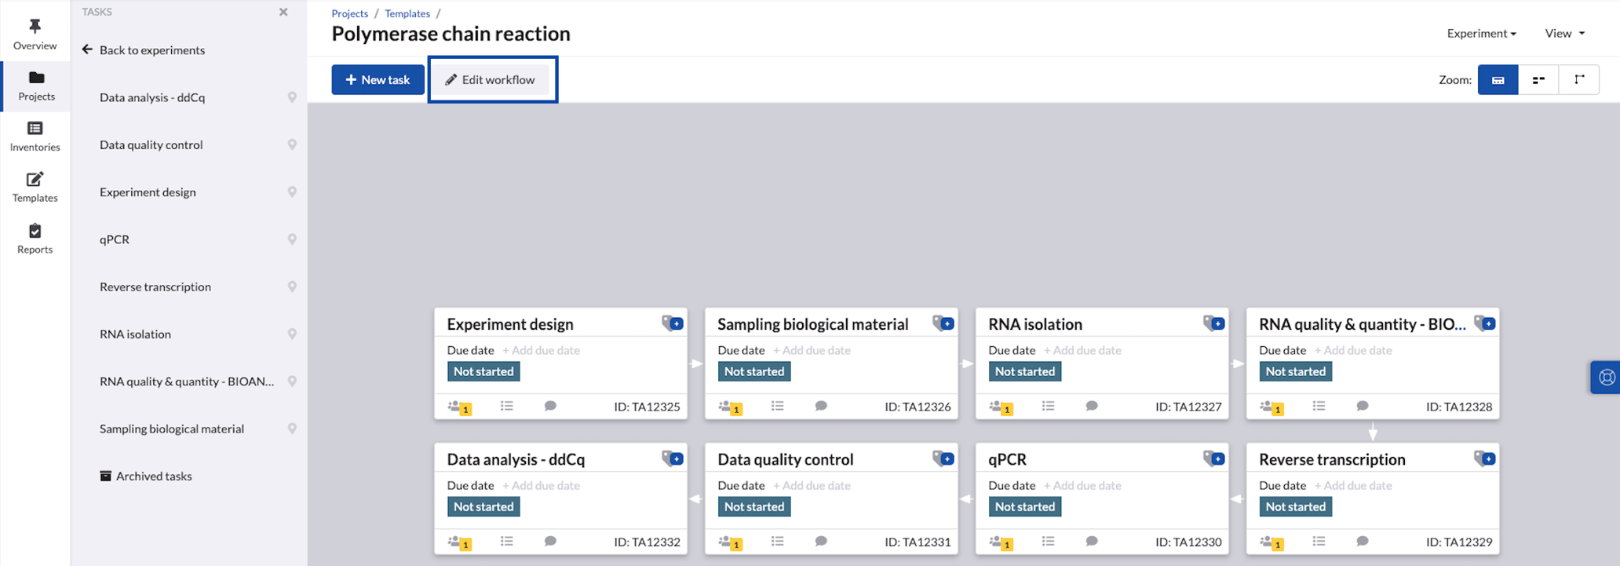Open the Inventories sidebar section
The image size is (1620, 566).
click(x=35, y=136)
